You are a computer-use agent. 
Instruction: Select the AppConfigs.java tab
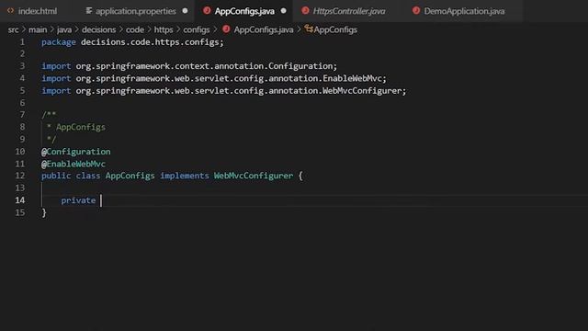click(x=244, y=11)
